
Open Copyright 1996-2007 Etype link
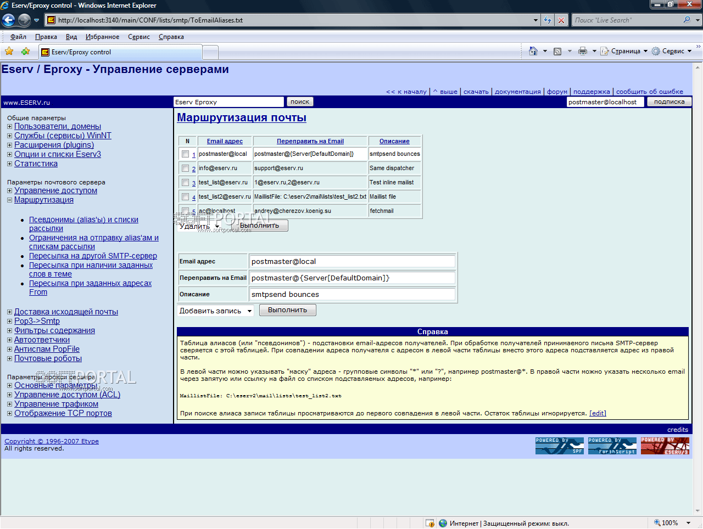pos(52,441)
